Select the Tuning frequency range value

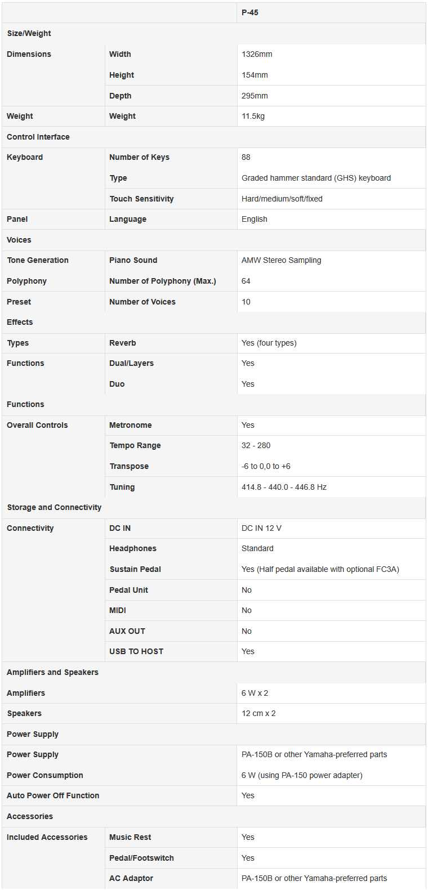click(284, 487)
